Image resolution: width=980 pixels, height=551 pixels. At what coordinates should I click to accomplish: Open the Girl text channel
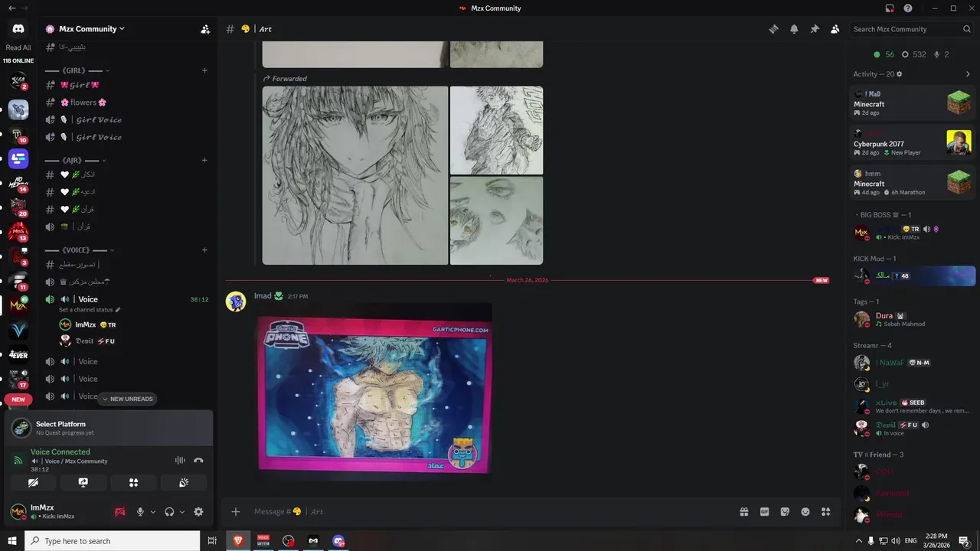click(x=126, y=85)
